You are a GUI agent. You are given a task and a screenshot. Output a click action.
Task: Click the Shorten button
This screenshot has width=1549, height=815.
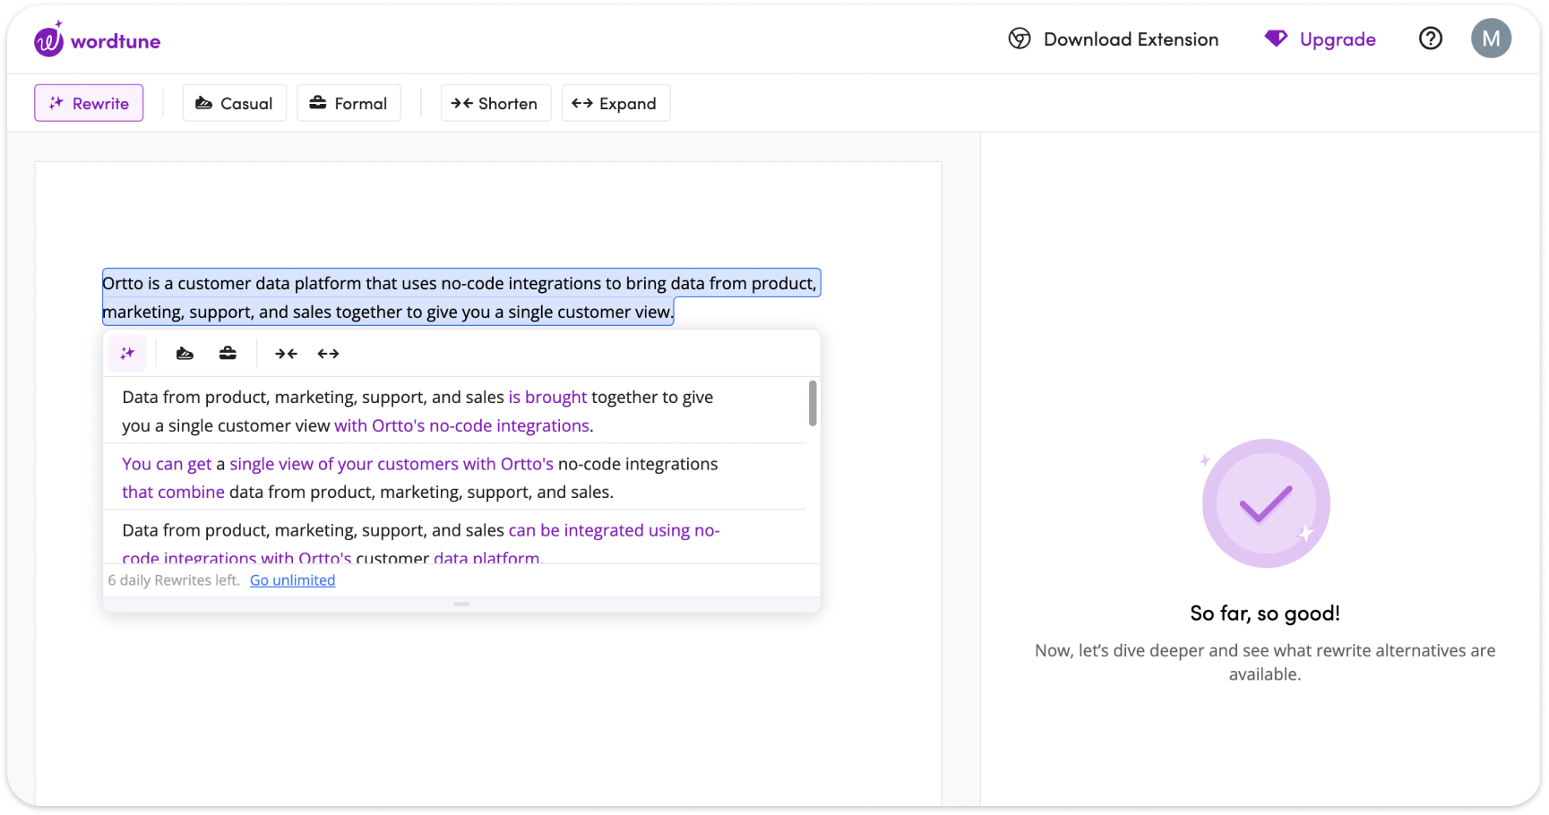pyautogui.click(x=495, y=103)
